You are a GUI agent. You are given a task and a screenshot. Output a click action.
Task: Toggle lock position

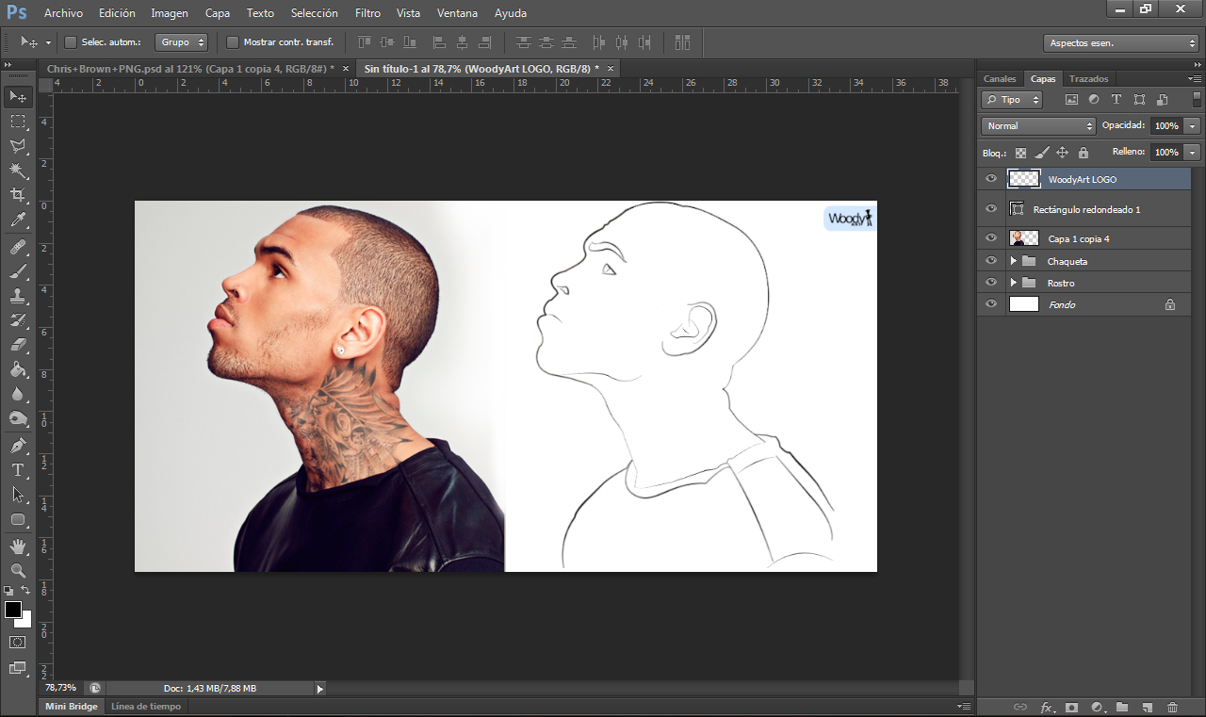[1062, 153]
